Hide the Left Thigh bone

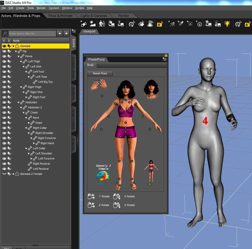(4, 61)
